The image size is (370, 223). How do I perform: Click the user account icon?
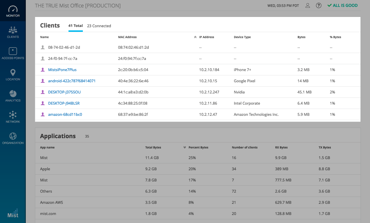308,5
